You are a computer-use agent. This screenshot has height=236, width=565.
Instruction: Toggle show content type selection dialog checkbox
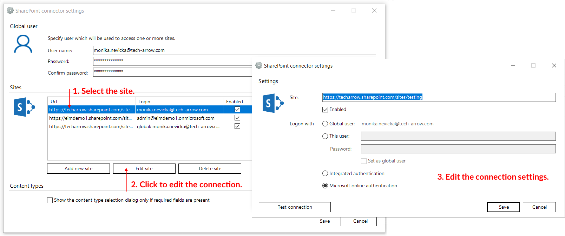pyautogui.click(x=50, y=200)
